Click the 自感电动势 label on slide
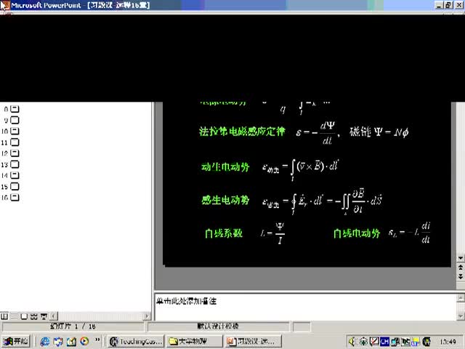 point(357,233)
